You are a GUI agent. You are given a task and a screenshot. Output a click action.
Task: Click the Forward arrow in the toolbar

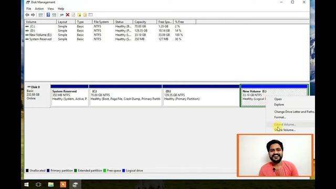pos(33,15)
